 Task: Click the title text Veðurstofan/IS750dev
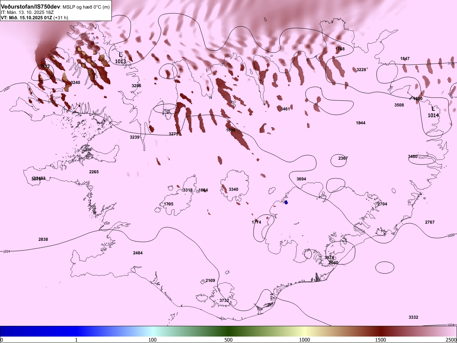30,7
